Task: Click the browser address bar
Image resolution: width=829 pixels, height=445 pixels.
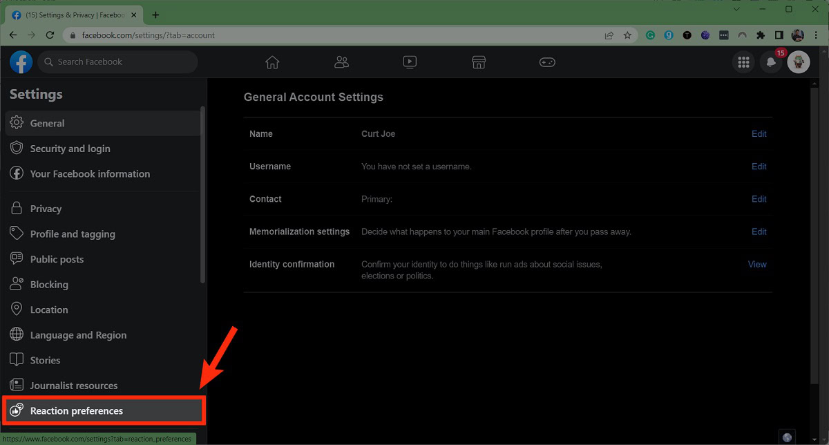Action: [332, 35]
